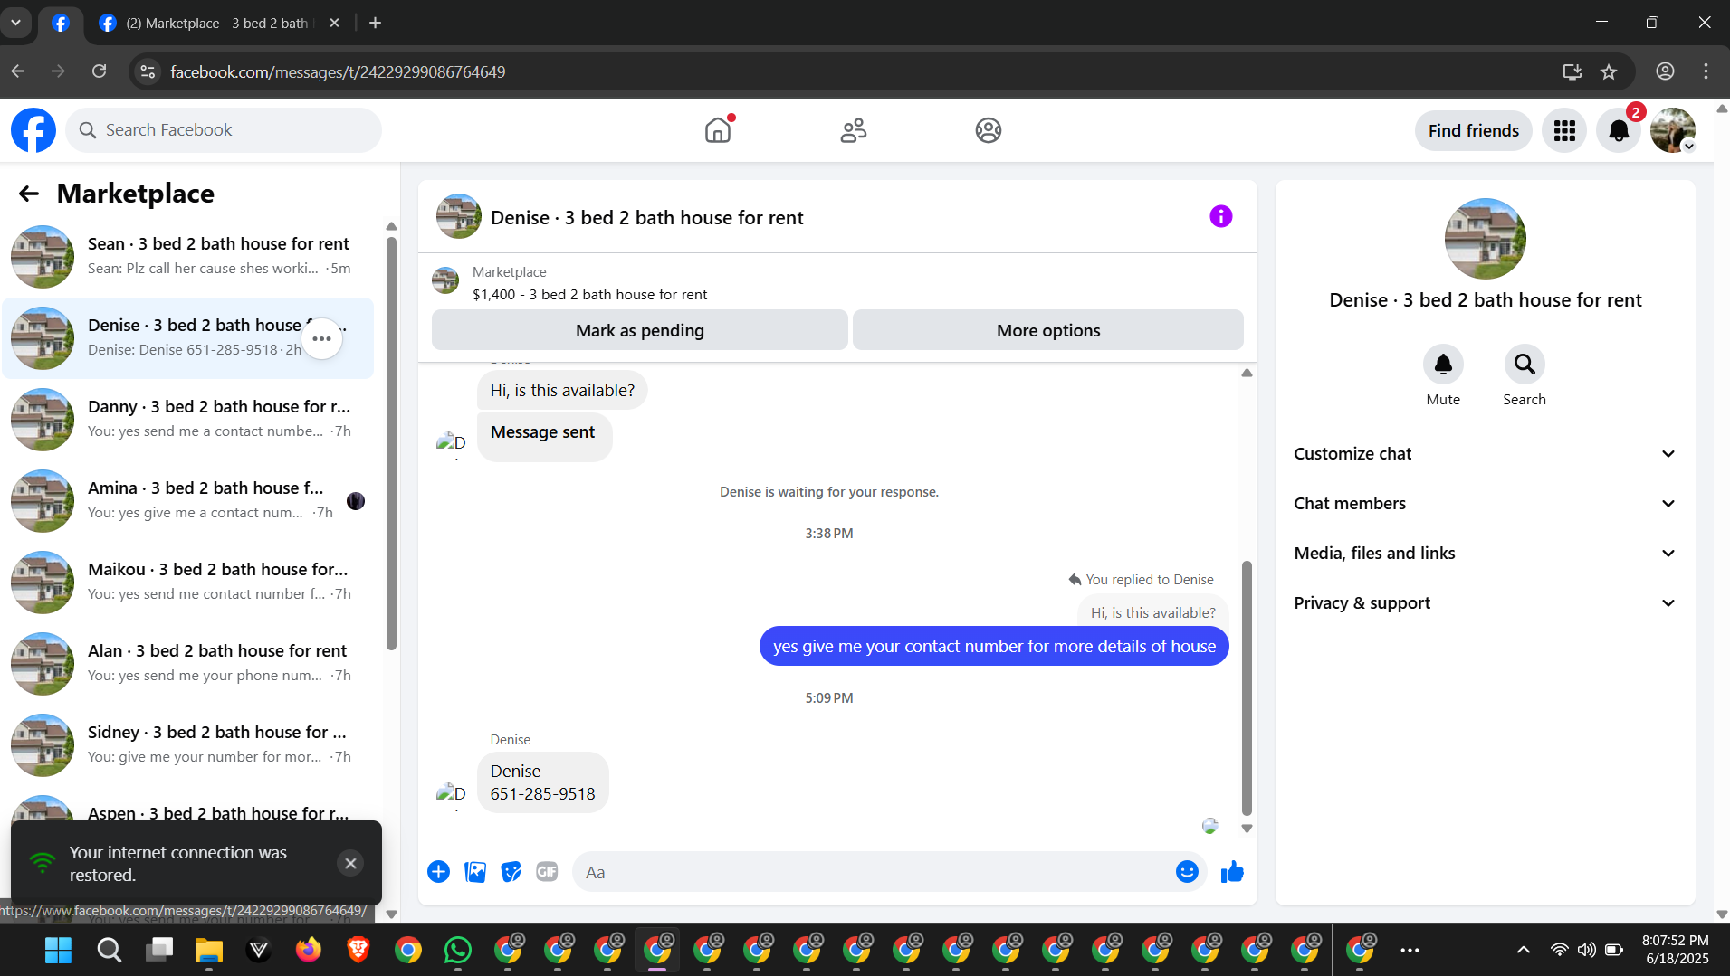View site information icon in address bar
Screen dimensions: 1730x976
[148, 71]
